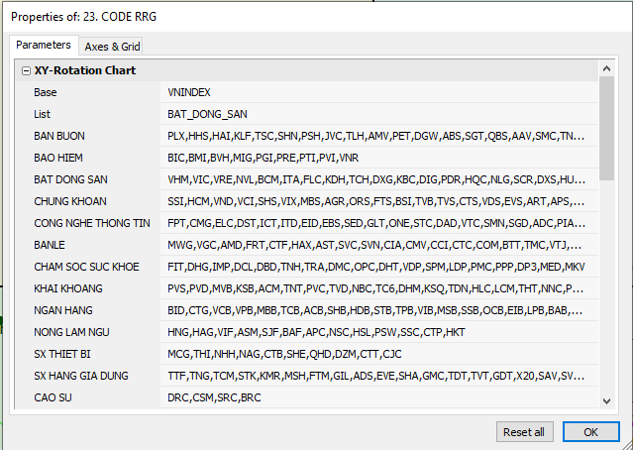The image size is (633, 450).
Task: Click the KHAI KHOANG parameter label
Action: point(68,288)
